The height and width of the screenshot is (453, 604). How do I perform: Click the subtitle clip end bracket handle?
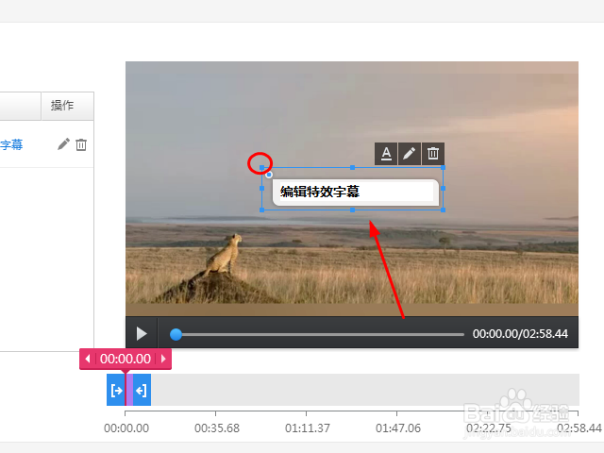tap(142, 390)
